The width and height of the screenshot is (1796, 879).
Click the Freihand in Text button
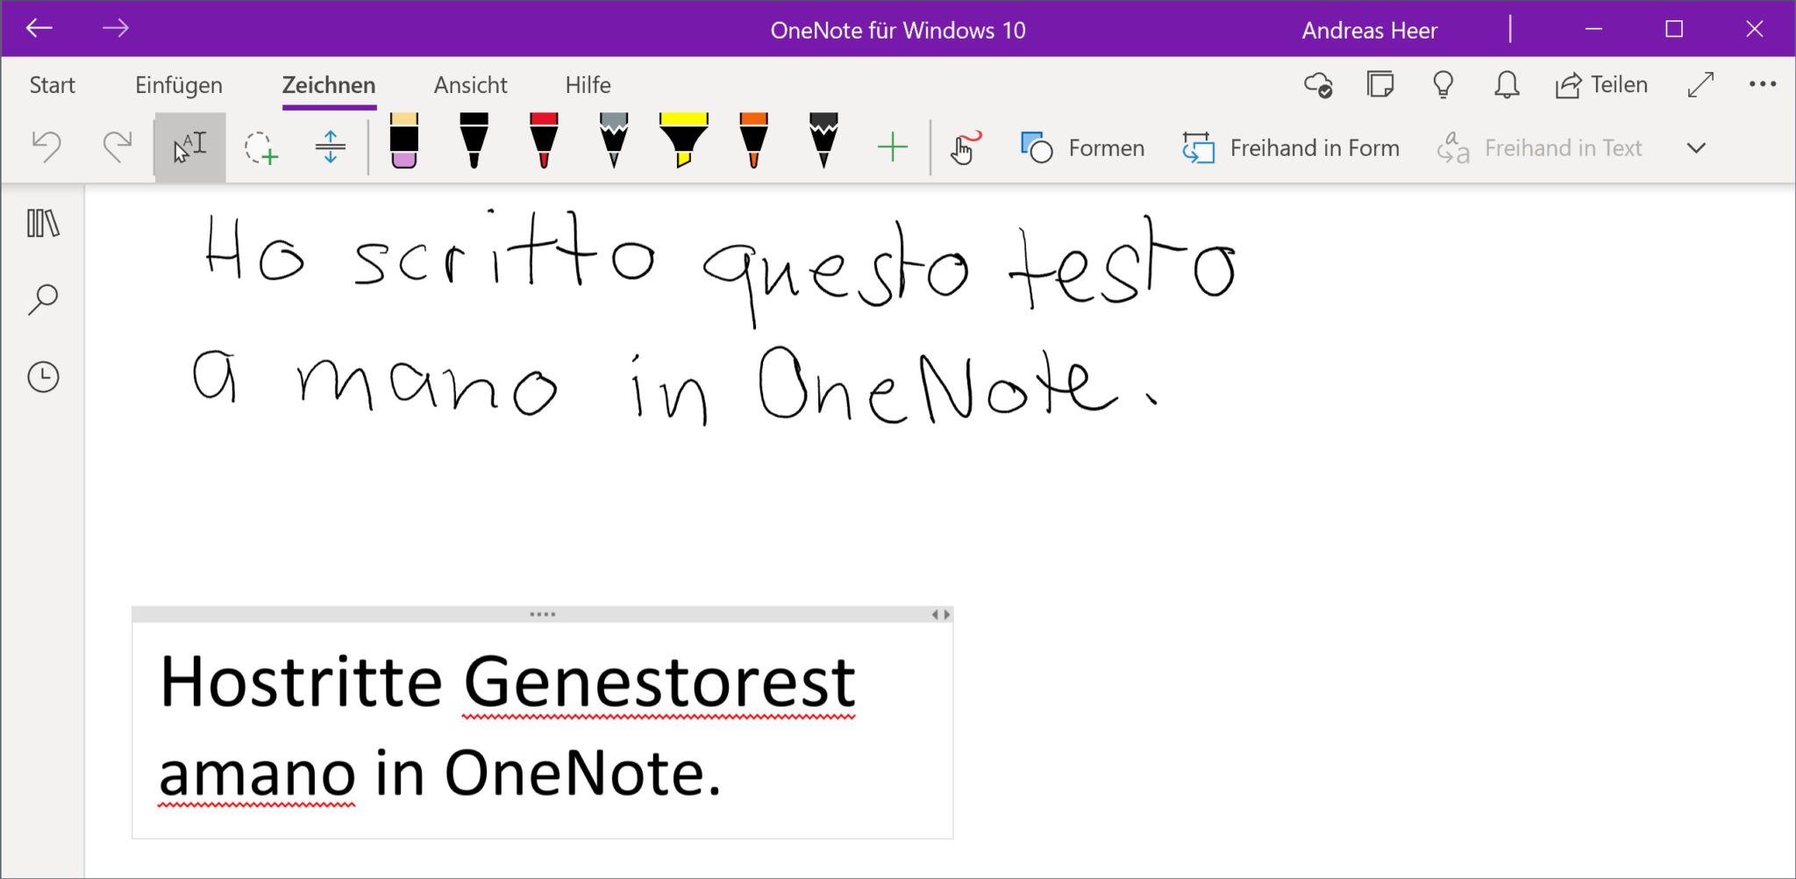pyautogui.click(x=1540, y=148)
